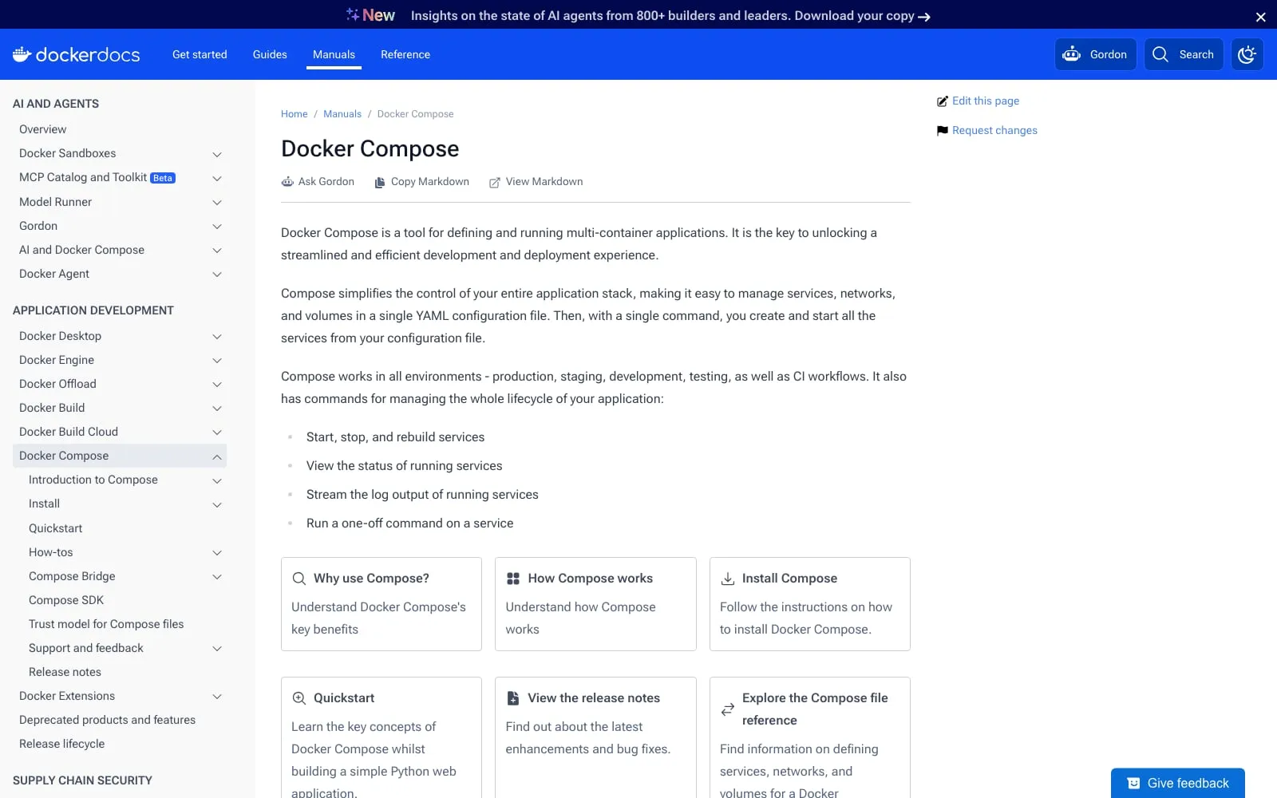Image resolution: width=1277 pixels, height=798 pixels.
Task: Select the Manuals tab
Action: click(334, 54)
